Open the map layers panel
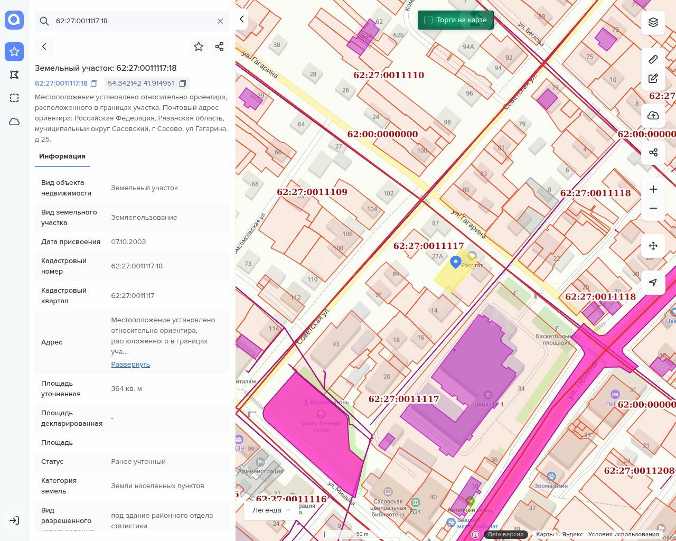Image resolution: width=676 pixels, height=541 pixels. tap(653, 22)
